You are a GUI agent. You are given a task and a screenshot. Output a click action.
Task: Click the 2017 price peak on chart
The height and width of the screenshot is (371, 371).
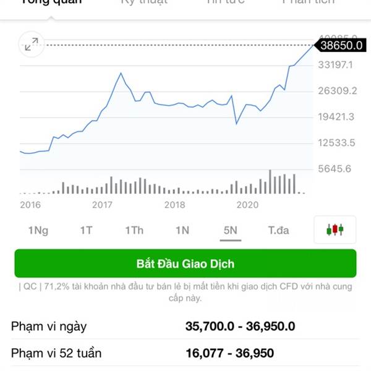click(121, 73)
